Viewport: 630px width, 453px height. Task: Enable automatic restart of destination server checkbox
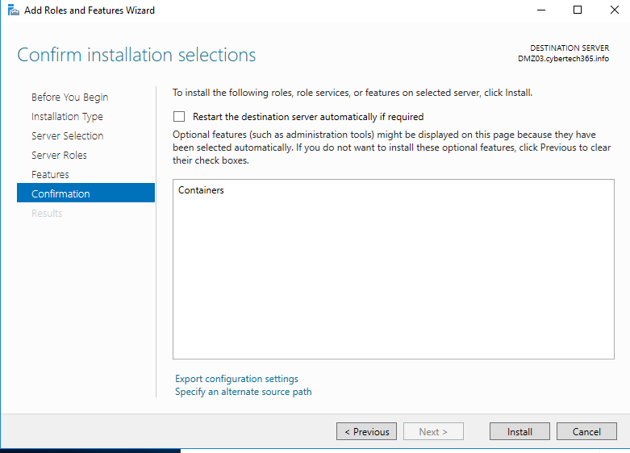(179, 116)
